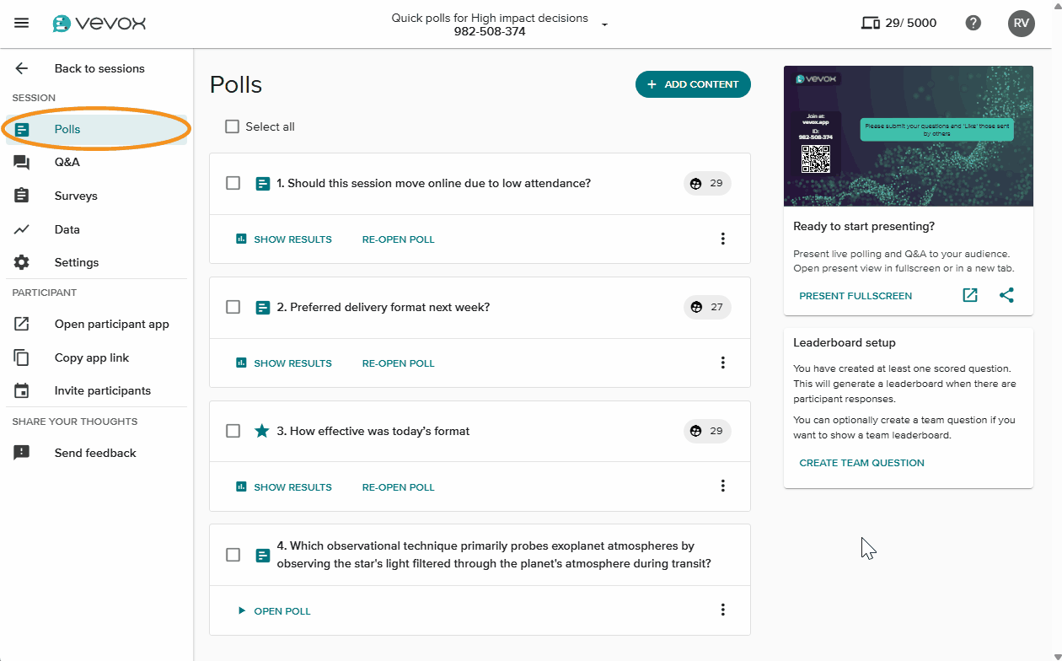Image resolution: width=1062 pixels, height=661 pixels.
Task: Click the help question mark icon
Action: (973, 23)
